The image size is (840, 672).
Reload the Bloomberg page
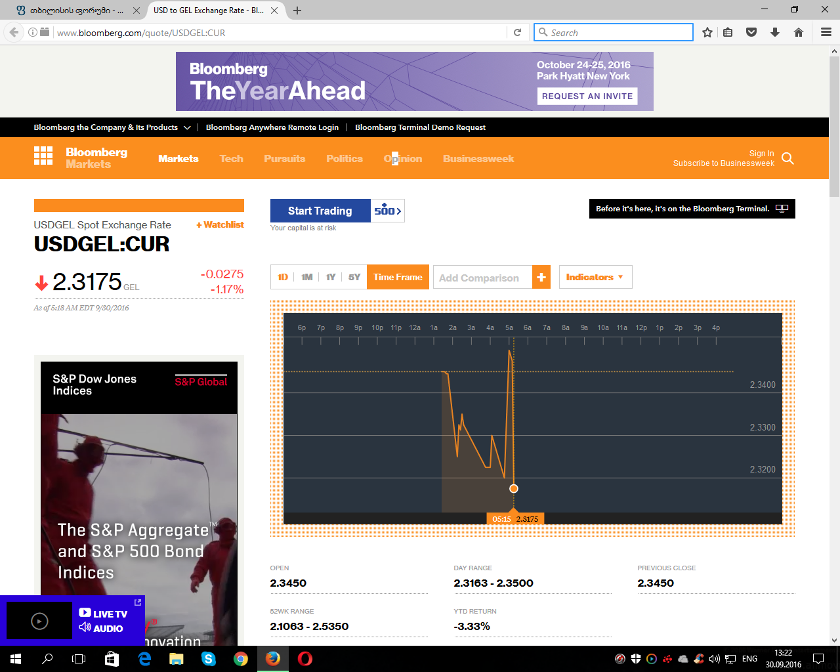[x=517, y=32]
